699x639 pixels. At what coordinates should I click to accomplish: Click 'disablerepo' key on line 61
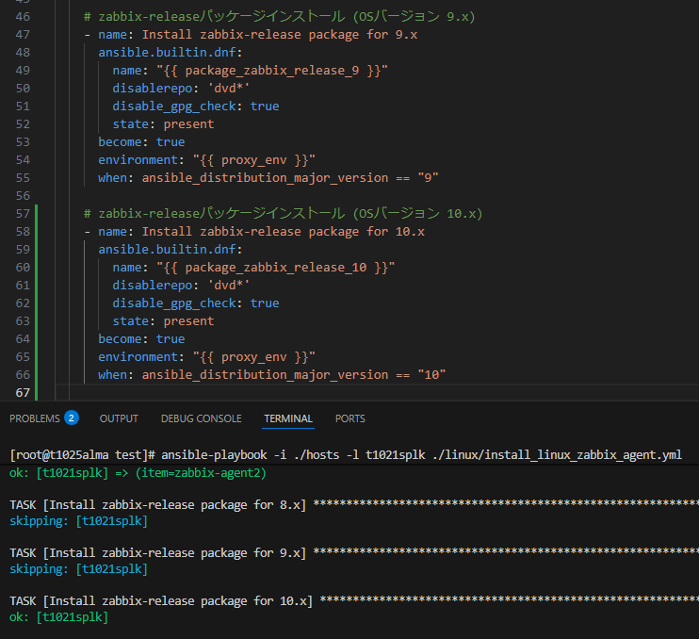[x=152, y=285]
